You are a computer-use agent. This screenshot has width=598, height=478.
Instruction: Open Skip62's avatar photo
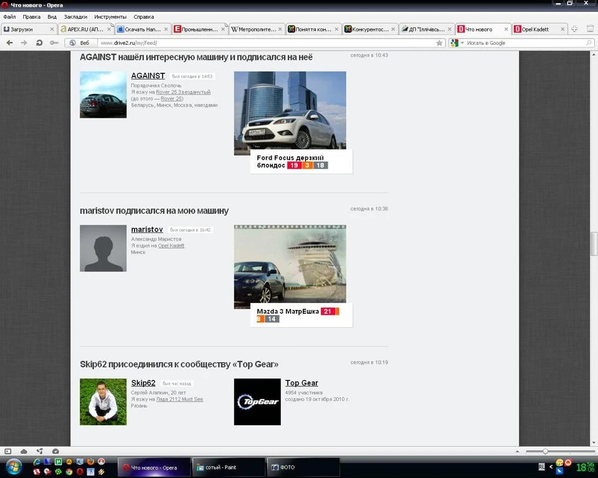[x=103, y=402]
